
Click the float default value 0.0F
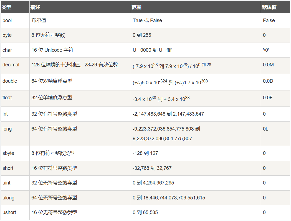click(x=268, y=98)
